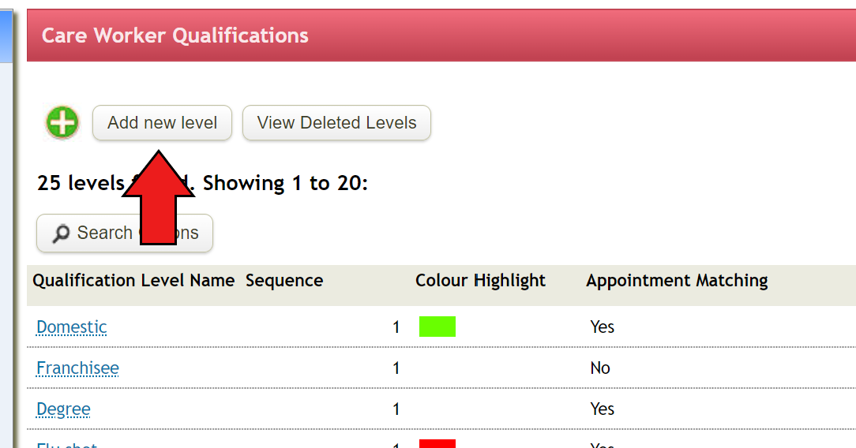
Task: Open the Flu shot qualification link
Action: (x=66, y=444)
